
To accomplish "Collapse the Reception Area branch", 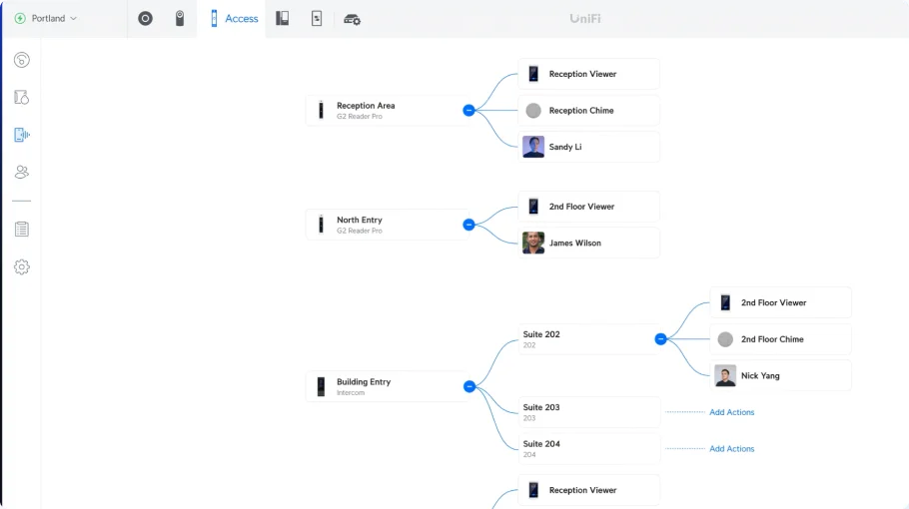I will (469, 110).
